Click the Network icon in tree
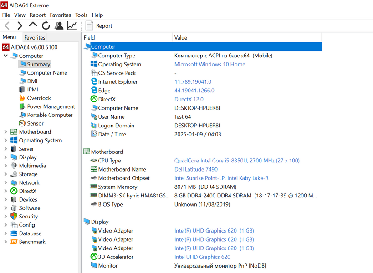Image resolution: width=373 pixels, height=273 pixels. pos(14,182)
